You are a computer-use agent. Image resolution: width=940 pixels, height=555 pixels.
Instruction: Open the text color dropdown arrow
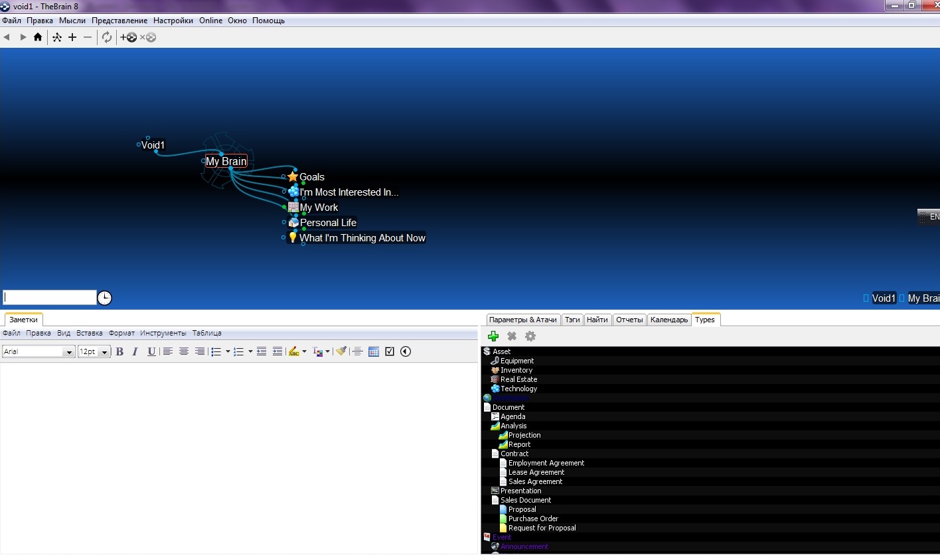327,351
